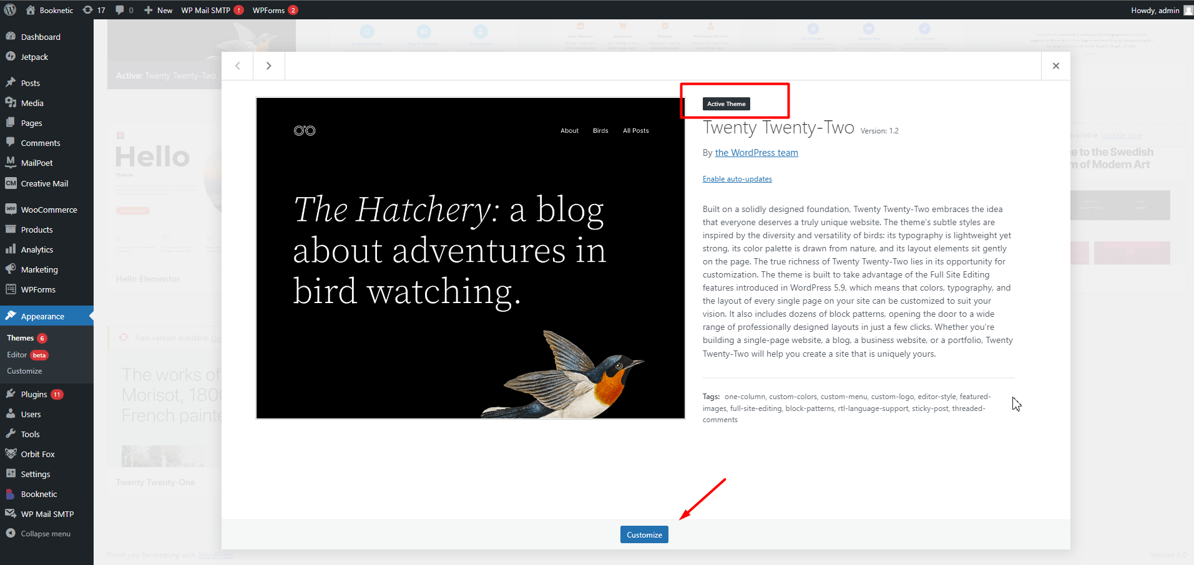
Task: Click the Version: 1.2 text
Action: pos(879,131)
